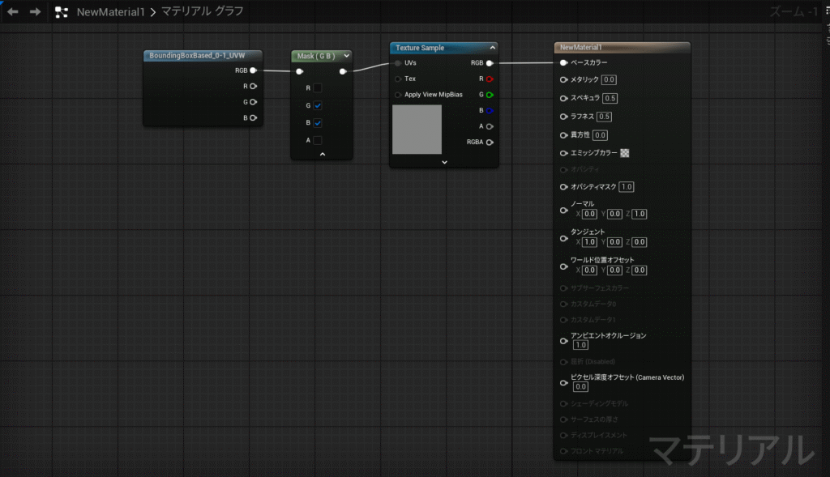Collapse the Mask node with the bottom chevron
The height and width of the screenshot is (477, 830).
pos(323,155)
